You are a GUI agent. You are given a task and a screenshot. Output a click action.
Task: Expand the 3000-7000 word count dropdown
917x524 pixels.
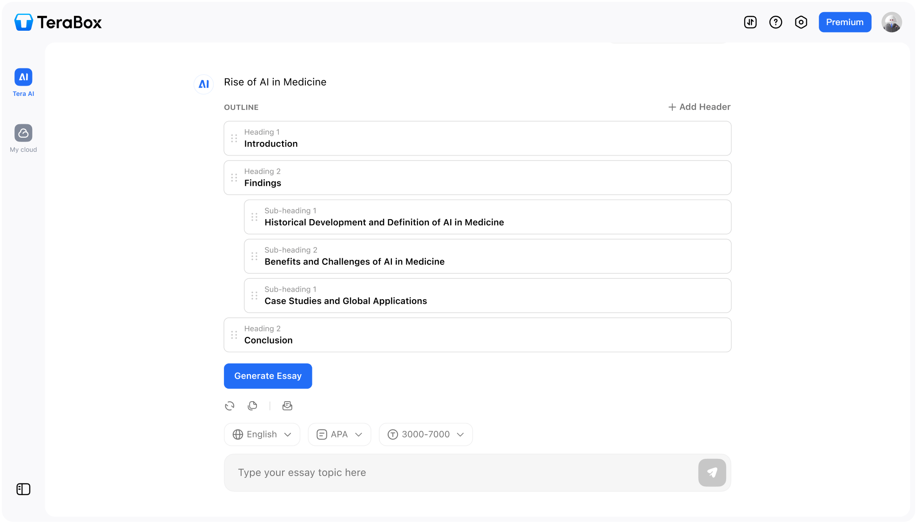point(425,434)
